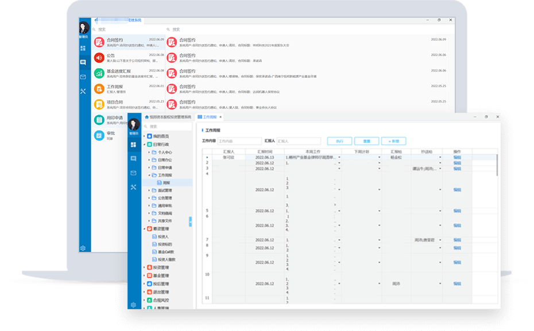This screenshot has height=331, width=534.
Task: Click the 执行 button
Action: pyautogui.click(x=339, y=141)
